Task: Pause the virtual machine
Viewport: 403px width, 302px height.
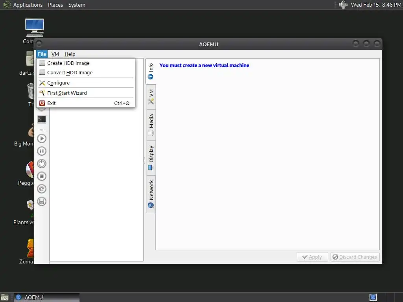Action: [42, 151]
